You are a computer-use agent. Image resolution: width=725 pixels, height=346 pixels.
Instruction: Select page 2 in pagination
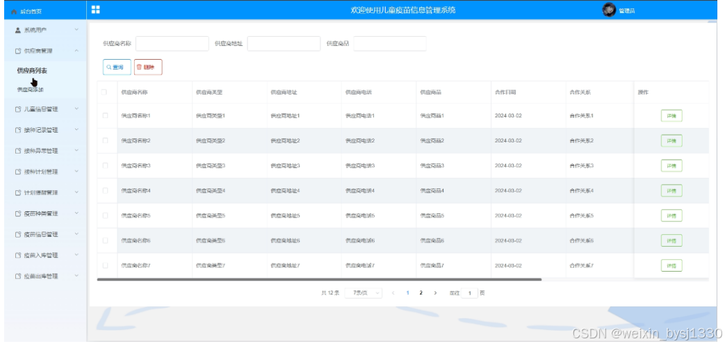[x=421, y=293]
